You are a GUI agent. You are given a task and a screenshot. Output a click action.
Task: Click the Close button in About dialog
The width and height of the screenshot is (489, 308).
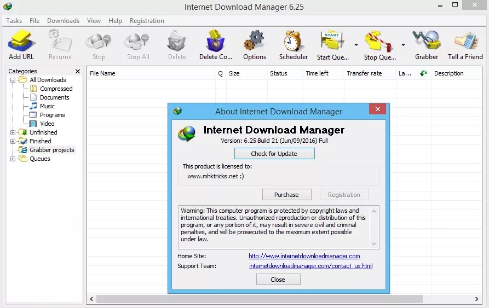pyautogui.click(x=278, y=280)
